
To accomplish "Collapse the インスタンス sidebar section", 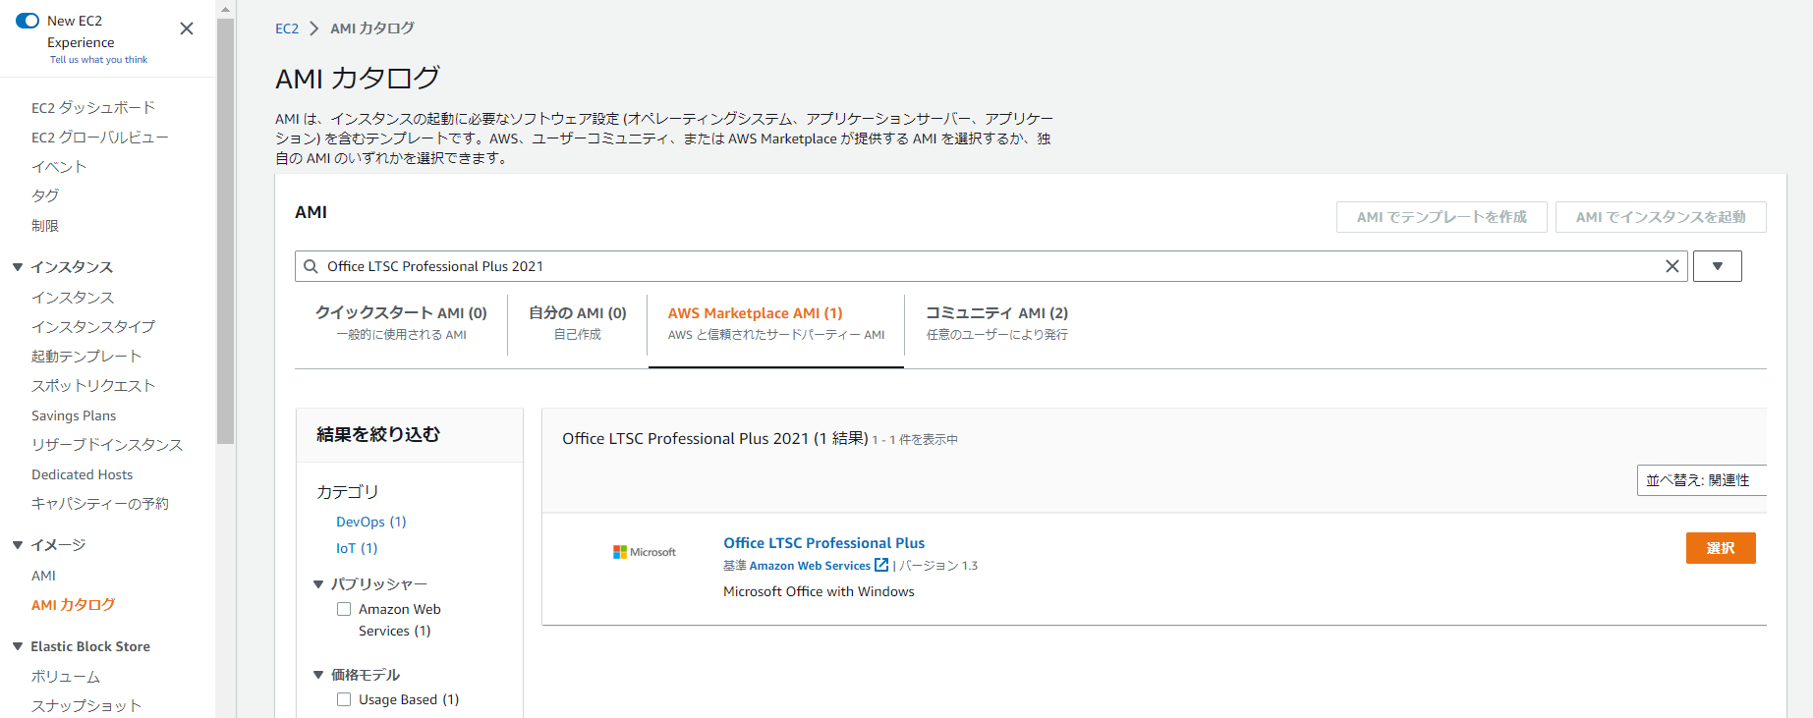I will tap(18, 267).
